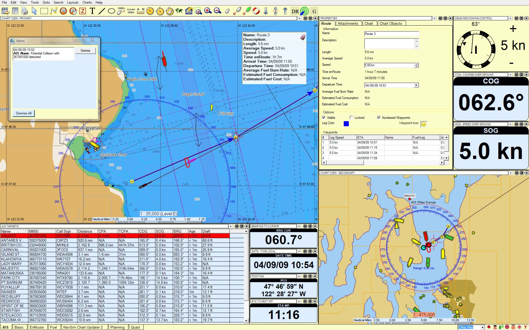Click the red concentric radar status icon

[x=507, y=327]
